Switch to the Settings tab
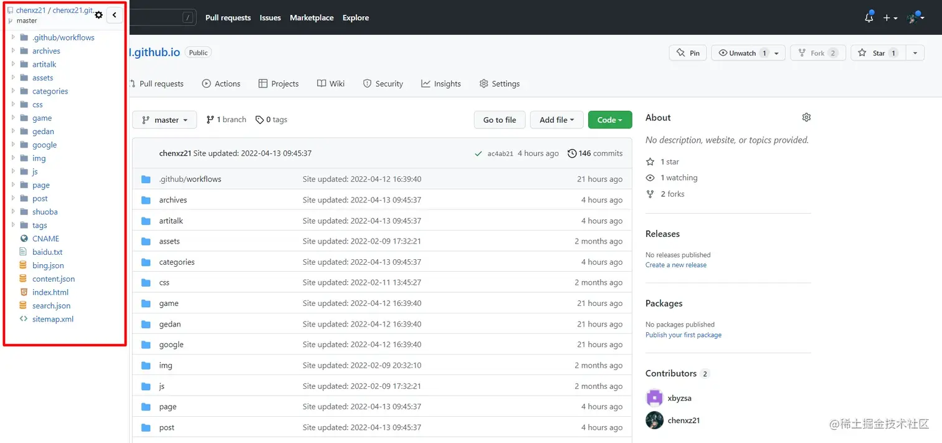This screenshot has height=443, width=942. [x=500, y=83]
